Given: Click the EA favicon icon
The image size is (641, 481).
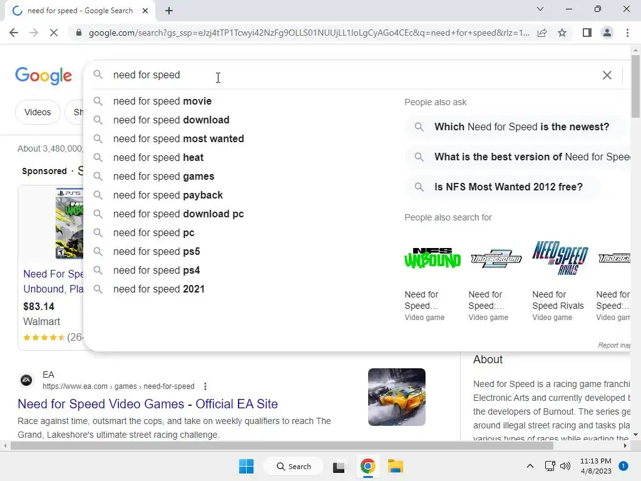Looking at the screenshot, I should [26, 380].
